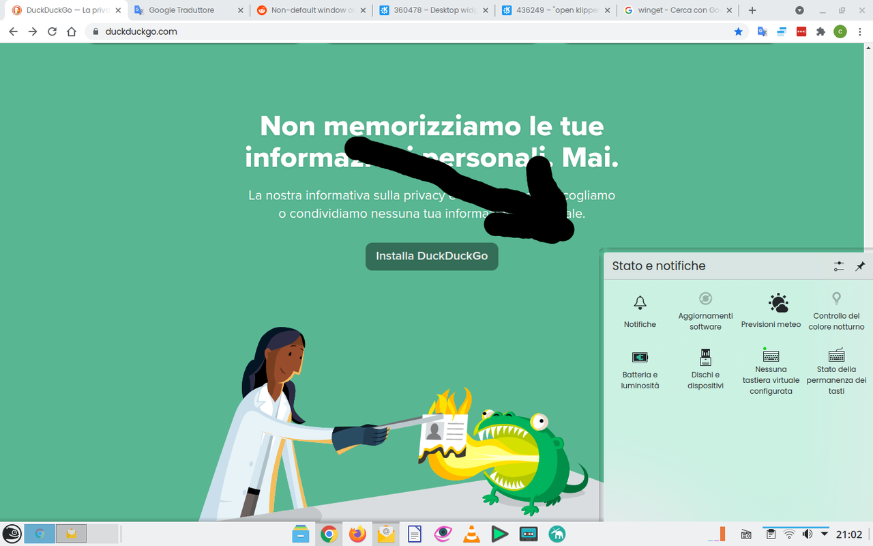Close the winget search tab

tap(729, 10)
